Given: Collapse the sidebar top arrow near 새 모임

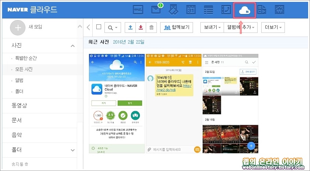Looking at the screenshot, I should point(80,26).
